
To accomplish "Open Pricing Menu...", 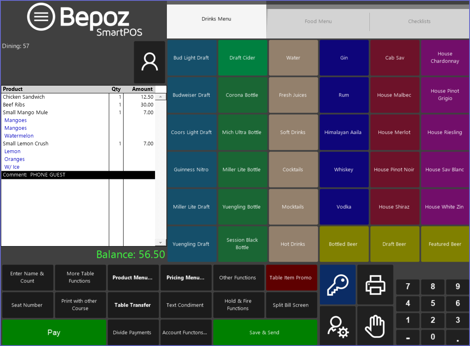I will point(185,278).
